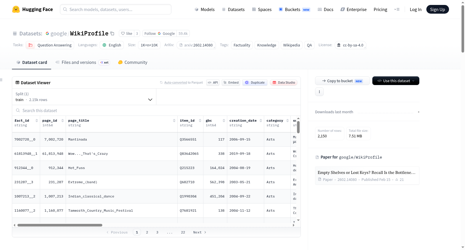Sort by the item_id column arrows
Screen dimensions: 465x250
pos(200,120)
